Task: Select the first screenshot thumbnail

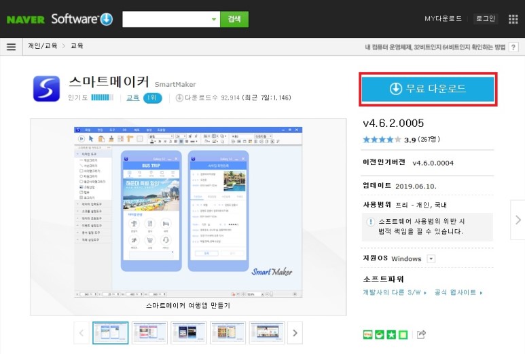Action: pyautogui.click(x=111, y=333)
